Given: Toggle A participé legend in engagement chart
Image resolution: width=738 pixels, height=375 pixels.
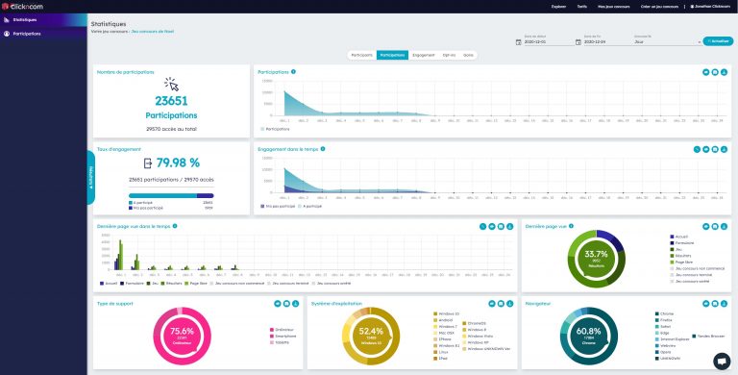Looking at the screenshot, I should [x=310, y=207].
